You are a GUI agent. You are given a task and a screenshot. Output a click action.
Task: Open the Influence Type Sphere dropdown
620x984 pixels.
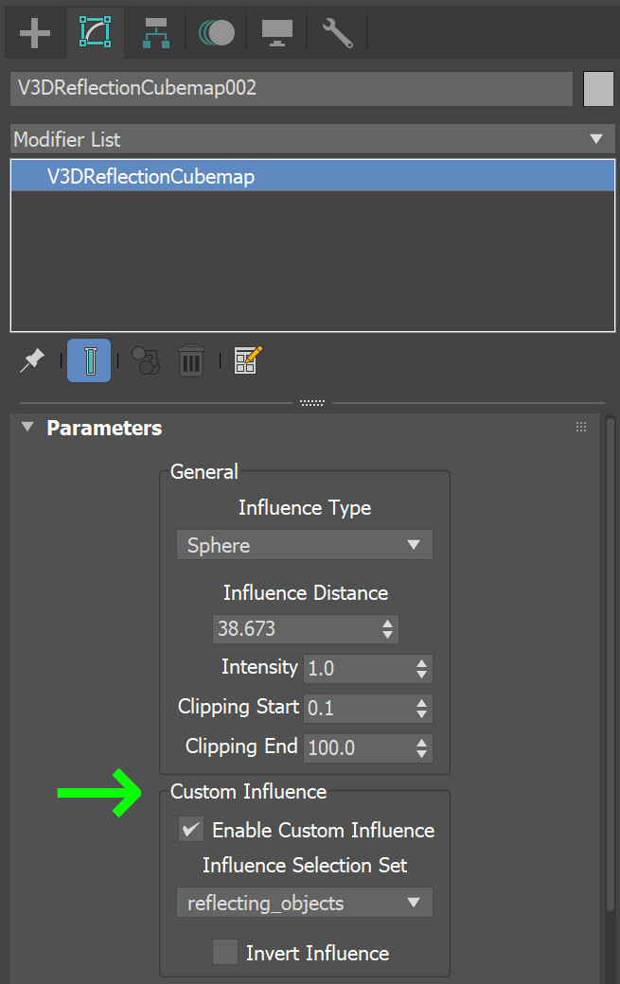[x=305, y=545]
